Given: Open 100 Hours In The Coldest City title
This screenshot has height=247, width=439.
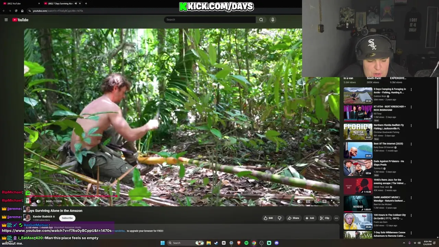Looking at the screenshot, I should pos(390,217).
